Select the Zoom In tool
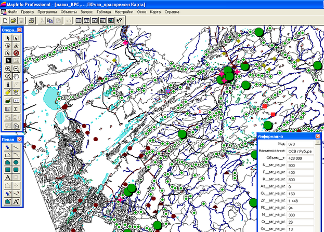324x232 pixels. [x=8, y=69]
